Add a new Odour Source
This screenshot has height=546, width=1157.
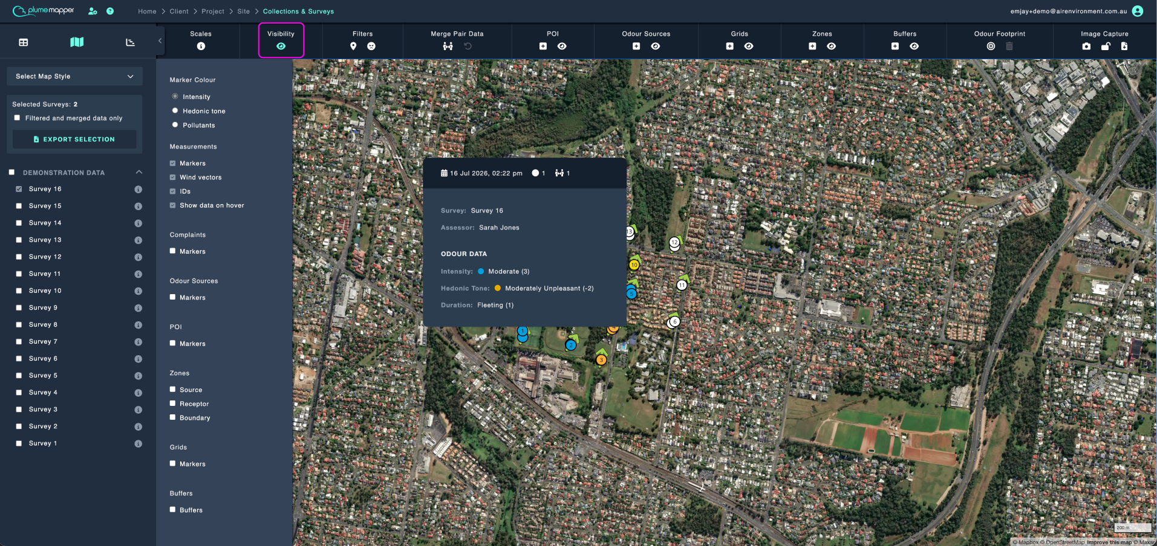click(636, 47)
